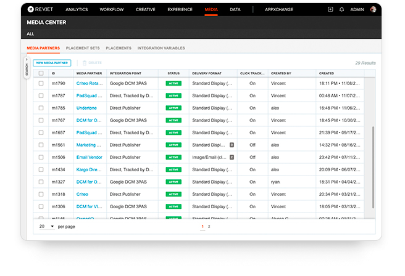This screenshot has width=405, height=276.
Task: Click 'Off' click tracking in m1506 row
Action: tap(253, 157)
